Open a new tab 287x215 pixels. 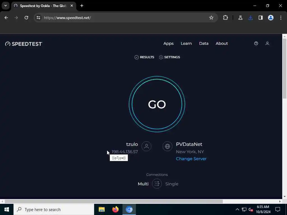(x=82, y=6)
